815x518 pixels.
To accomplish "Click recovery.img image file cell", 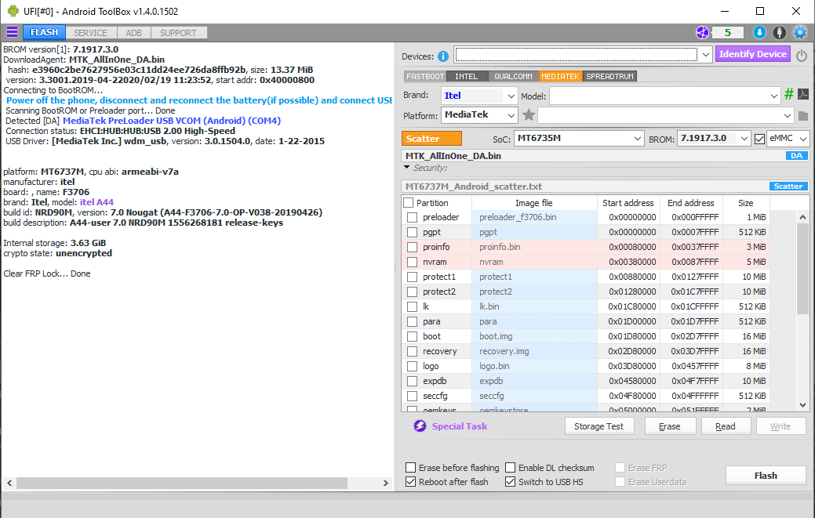I will [x=534, y=351].
